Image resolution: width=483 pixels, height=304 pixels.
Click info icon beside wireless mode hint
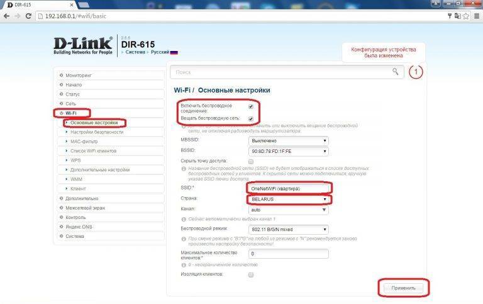184,239
